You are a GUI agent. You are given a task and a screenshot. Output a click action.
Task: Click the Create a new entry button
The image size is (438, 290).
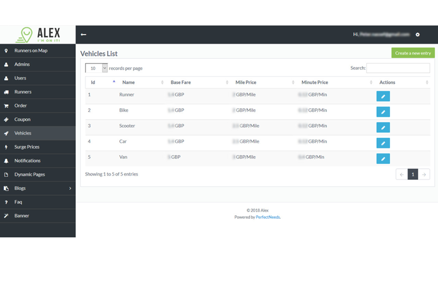click(413, 53)
